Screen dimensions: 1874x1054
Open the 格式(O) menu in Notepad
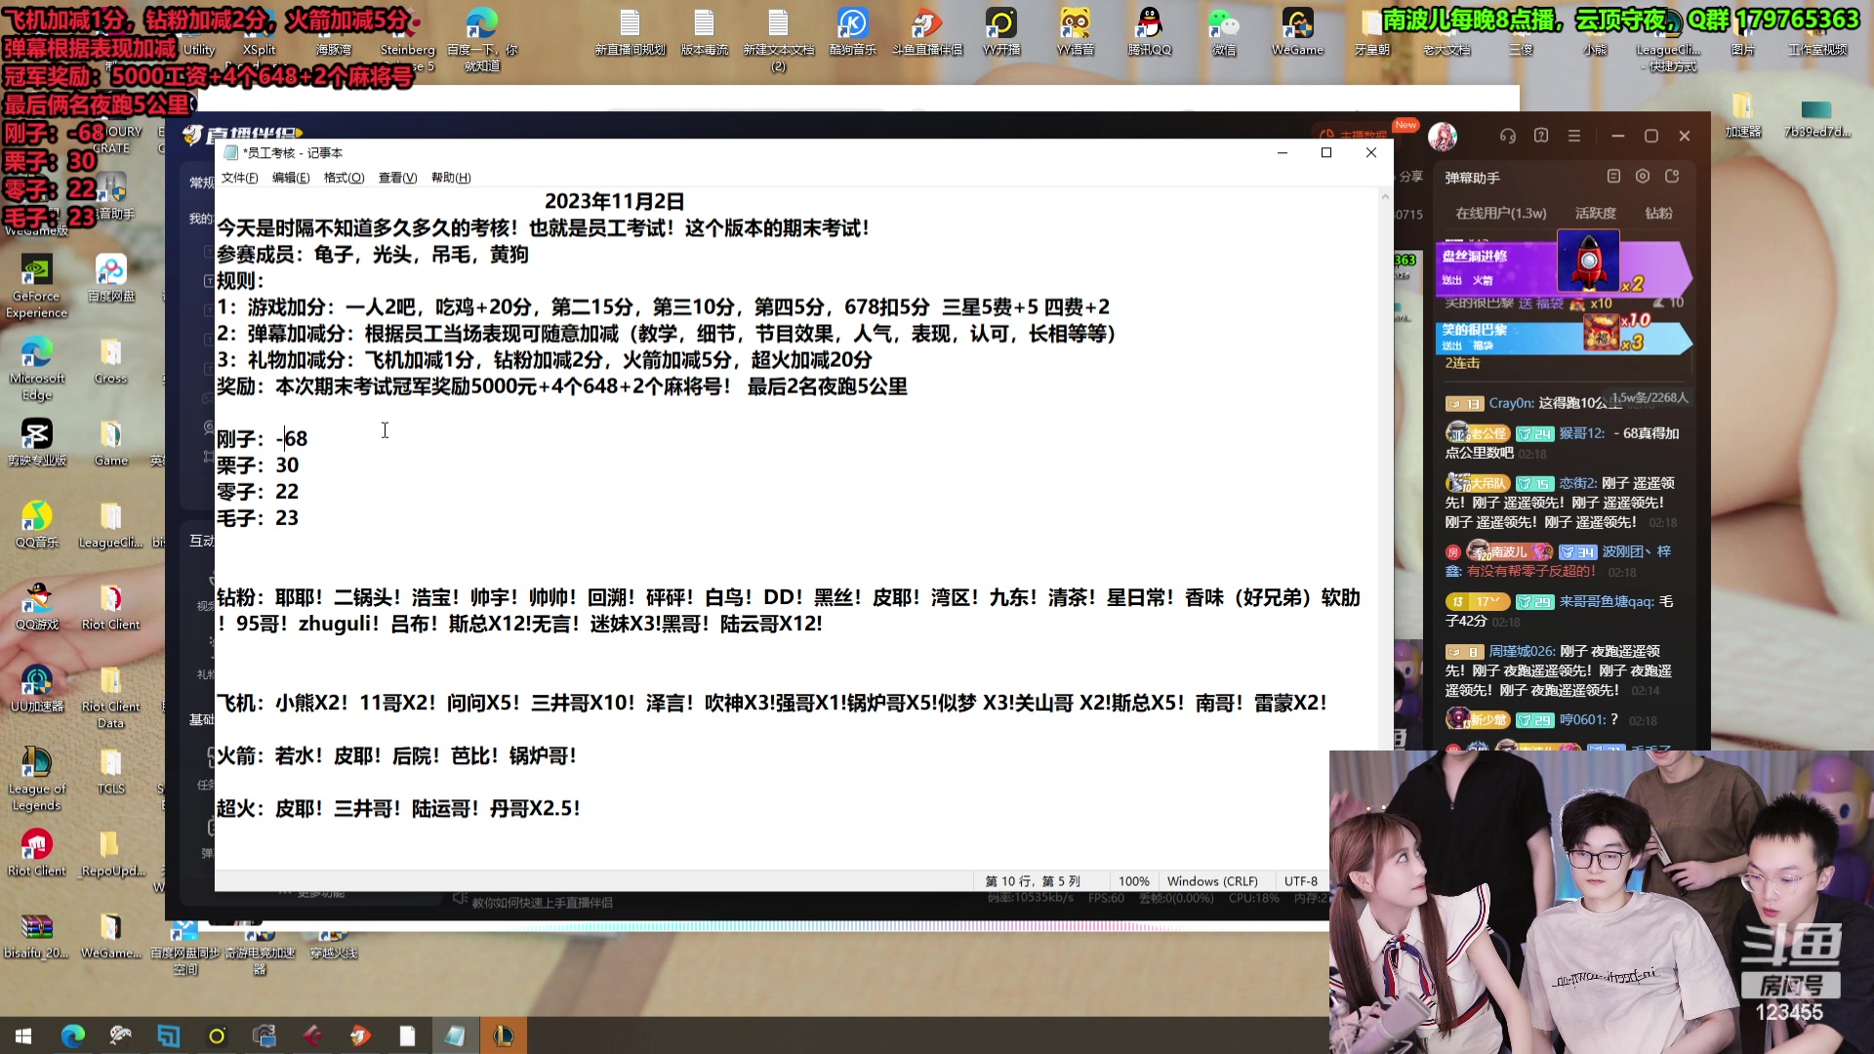tap(344, 178)
